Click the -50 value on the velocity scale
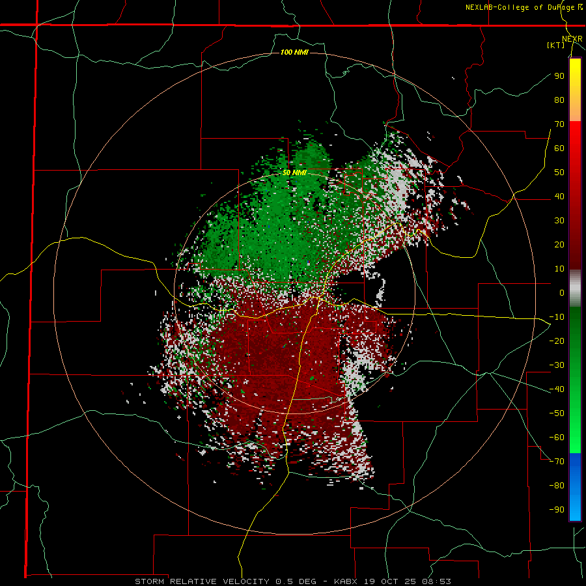The height and width of the screenshot is (586, 586). [557, 413]
